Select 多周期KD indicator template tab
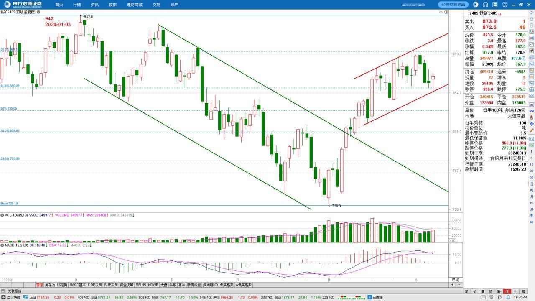Image resolution: width=535 pixels, height=301 pixels. (210, 285)
